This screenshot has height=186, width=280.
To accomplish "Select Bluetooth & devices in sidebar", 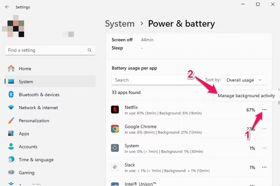I will click(x=39, y=95).
